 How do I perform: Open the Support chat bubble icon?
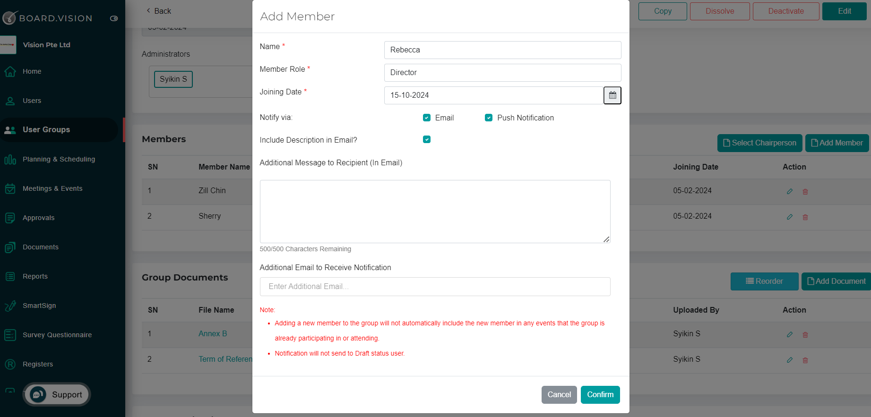(38, 394)
